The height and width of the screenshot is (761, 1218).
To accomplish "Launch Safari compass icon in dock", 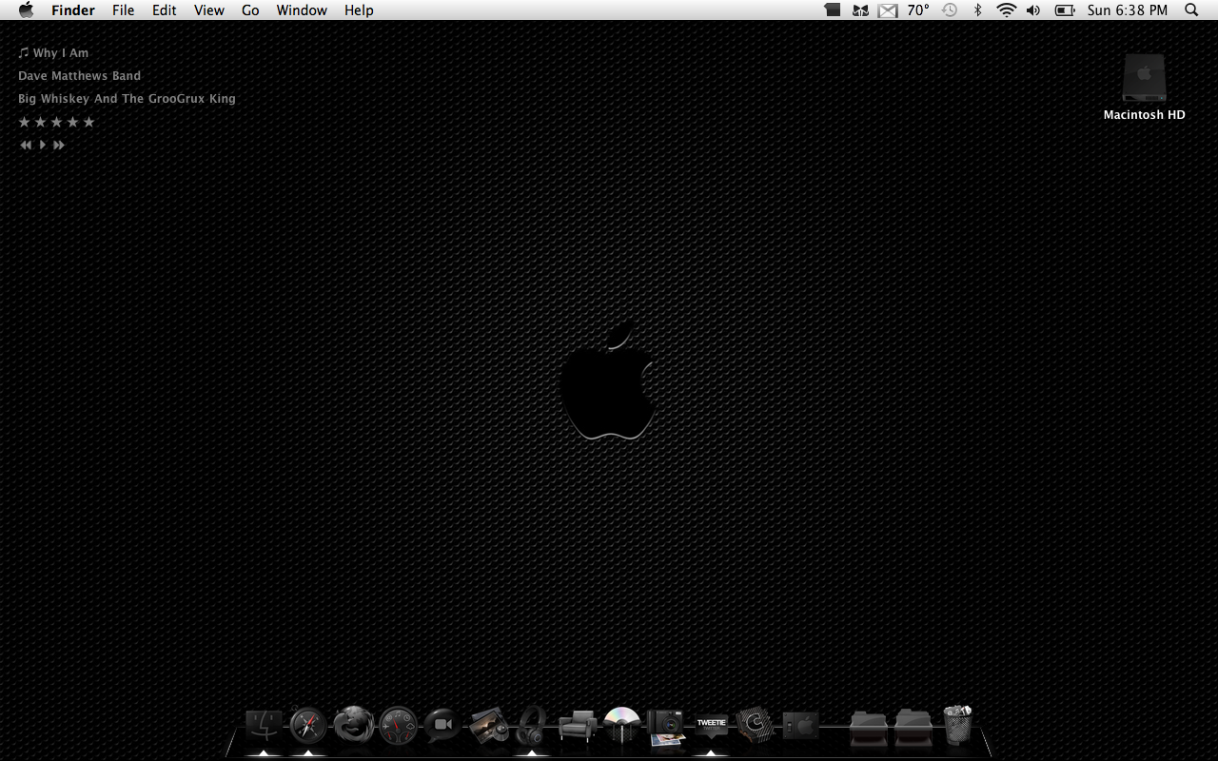I will click(308, 726).
